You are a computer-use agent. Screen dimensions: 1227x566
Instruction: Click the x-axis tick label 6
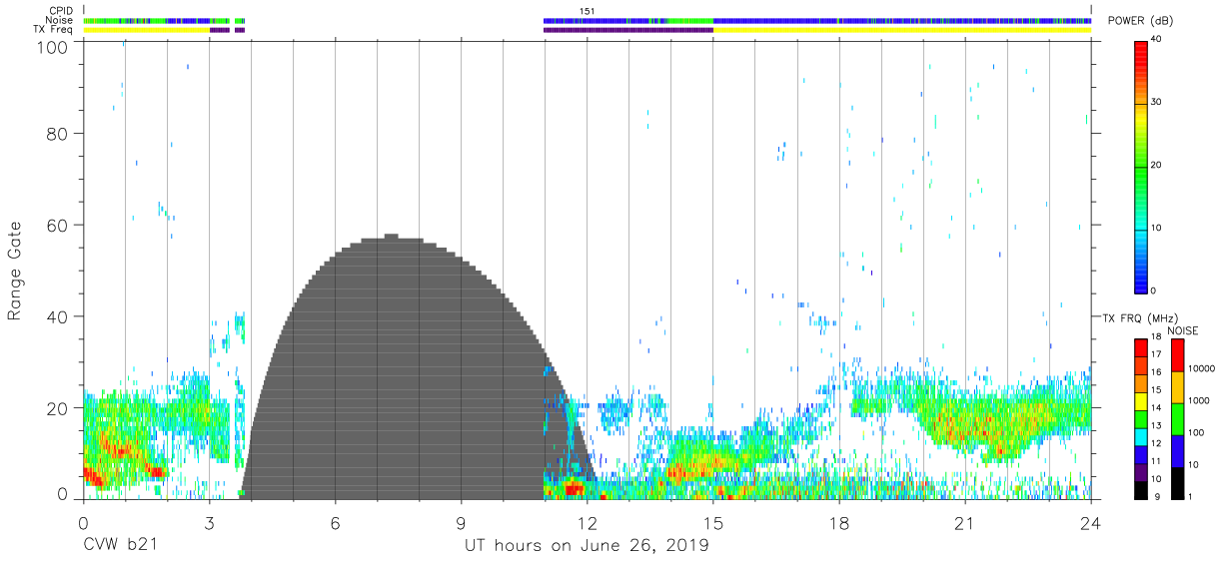point(335,522)
